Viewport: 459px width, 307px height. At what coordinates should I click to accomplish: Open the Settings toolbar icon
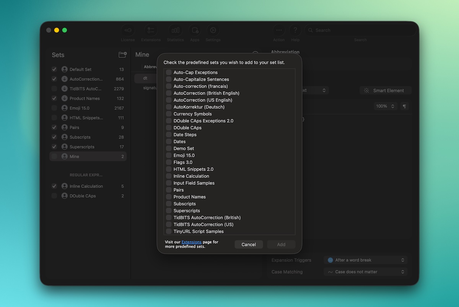tap(213, 31)
